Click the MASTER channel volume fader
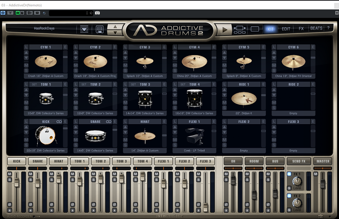Image resolution: width=339 pixels, height=219 pixels. pos(322,183)
